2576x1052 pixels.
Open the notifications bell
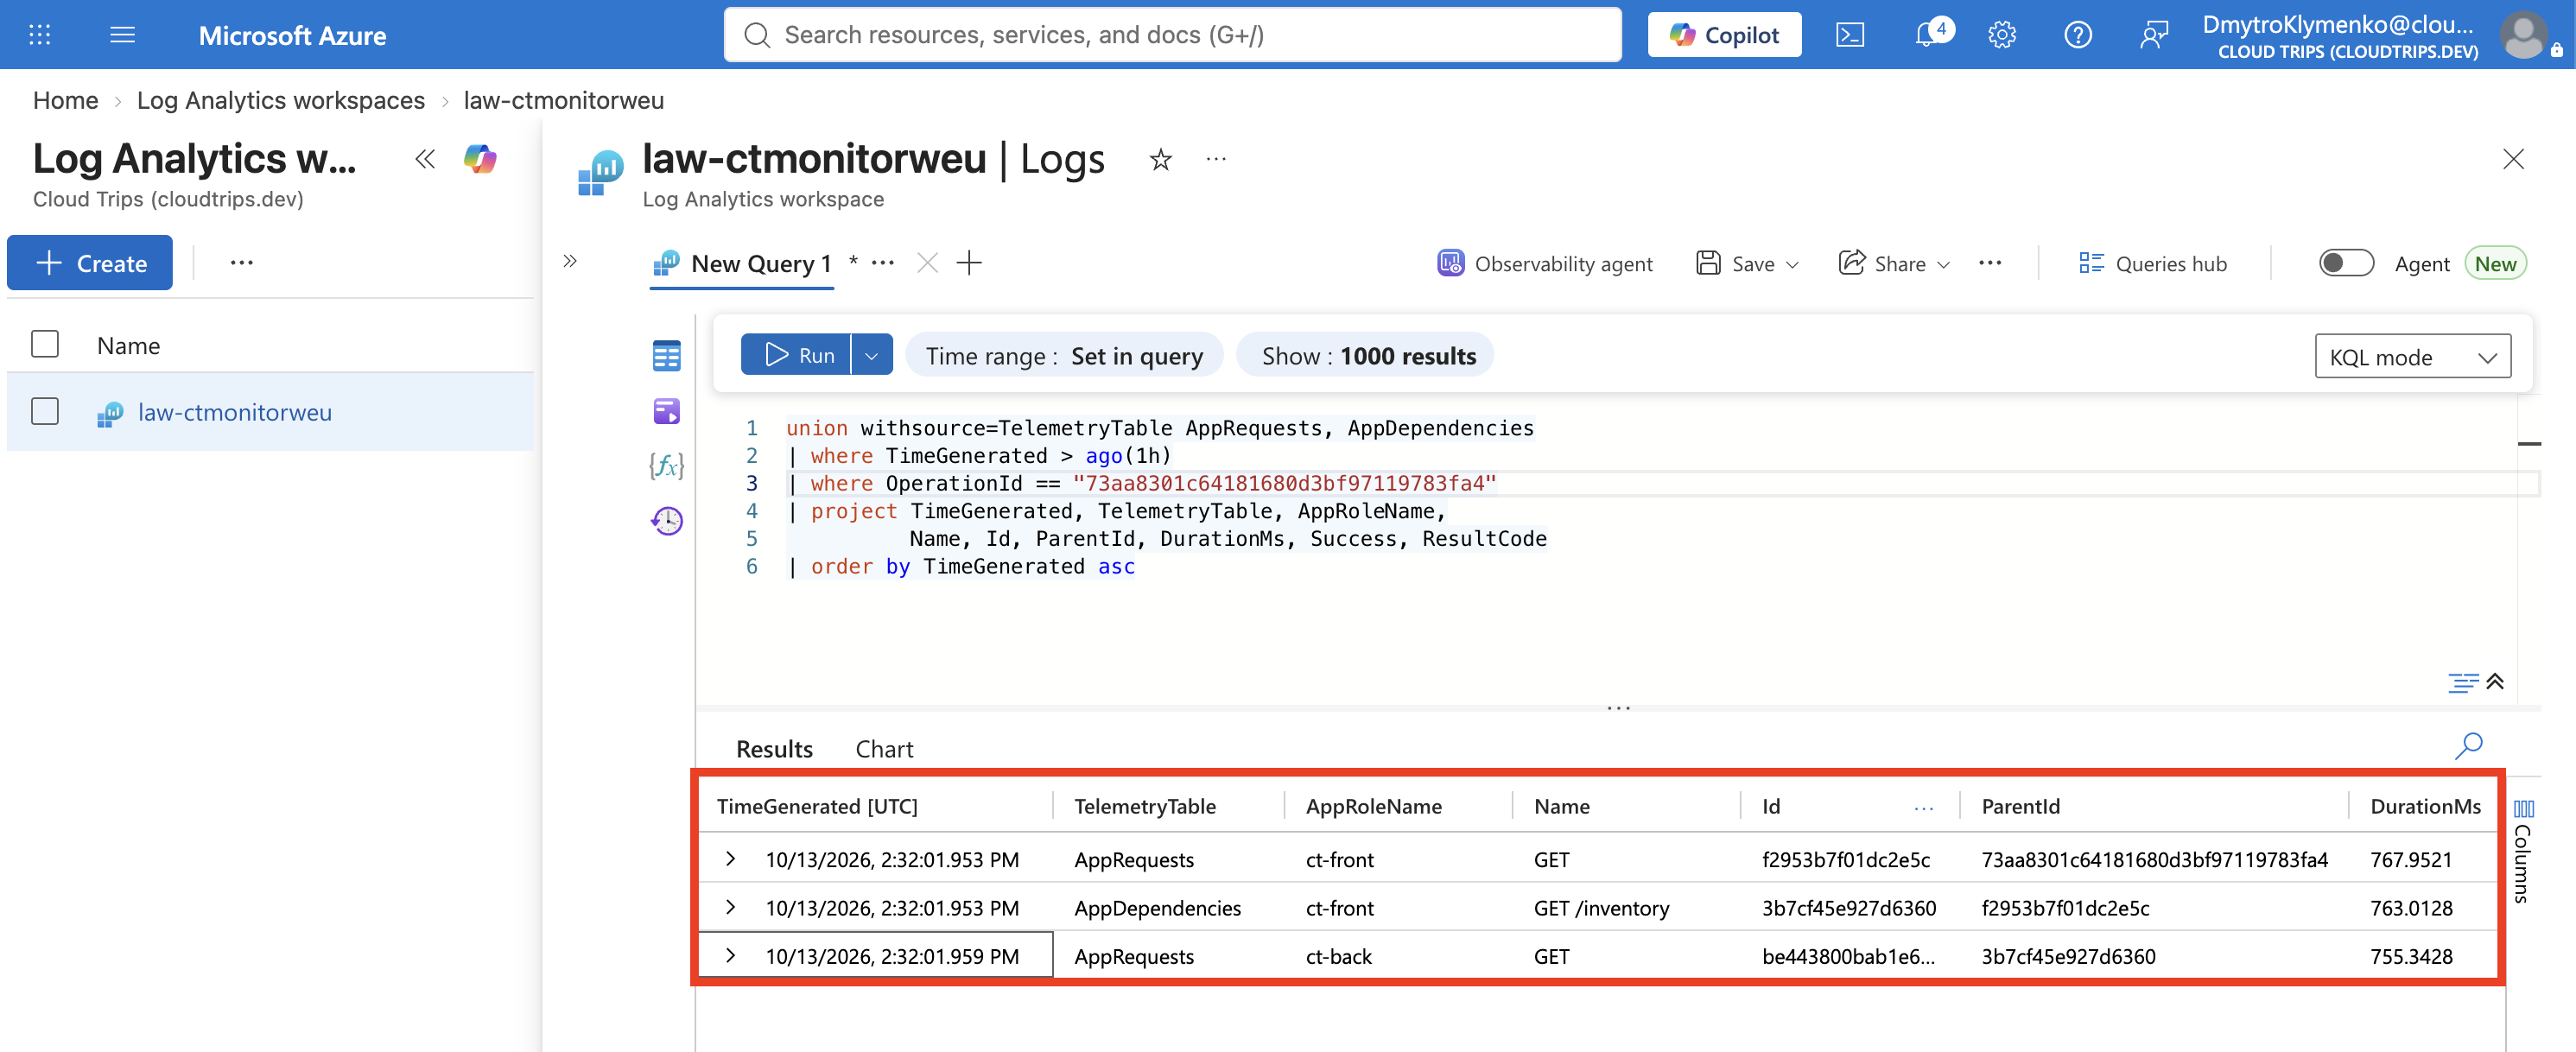(x=1927, y=35)
